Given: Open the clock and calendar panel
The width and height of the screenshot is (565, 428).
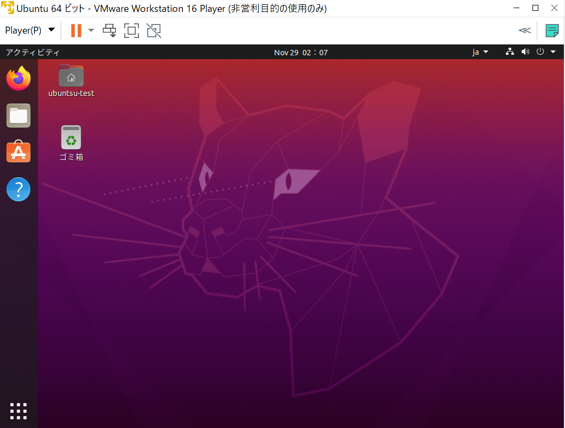Looking at the screenshot, I should click(x=301, y=53).
